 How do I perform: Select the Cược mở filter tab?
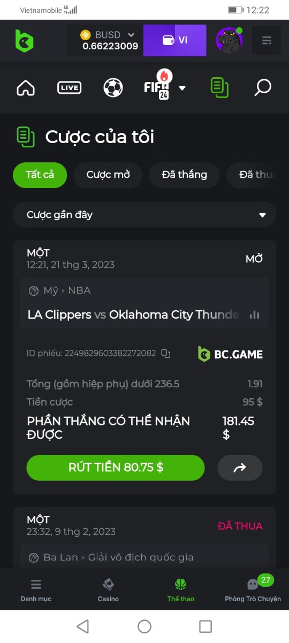click(108, 175)
